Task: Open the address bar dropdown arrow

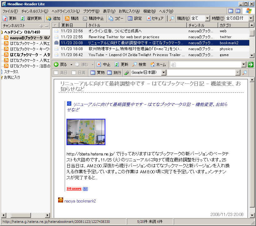Action: click(244, 65)
